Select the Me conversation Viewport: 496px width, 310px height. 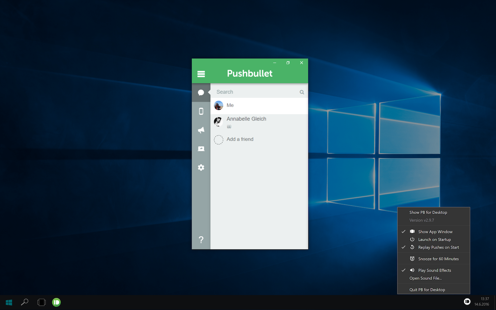(x=259, y=105)
